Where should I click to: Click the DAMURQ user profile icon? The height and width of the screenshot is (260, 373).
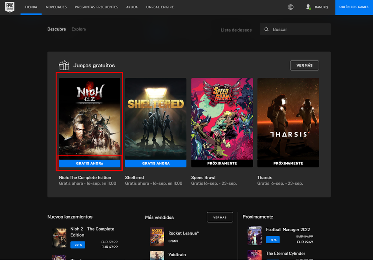(308, 7)
